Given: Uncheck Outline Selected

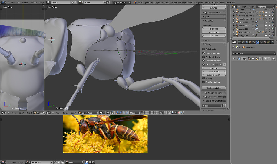Looking at the screenshot, I should 203,53.
